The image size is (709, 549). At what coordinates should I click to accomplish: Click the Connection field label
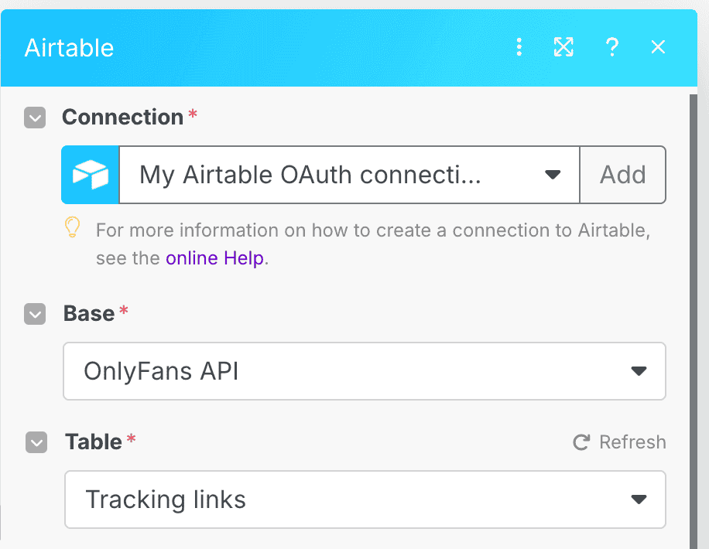pos(122,118)
